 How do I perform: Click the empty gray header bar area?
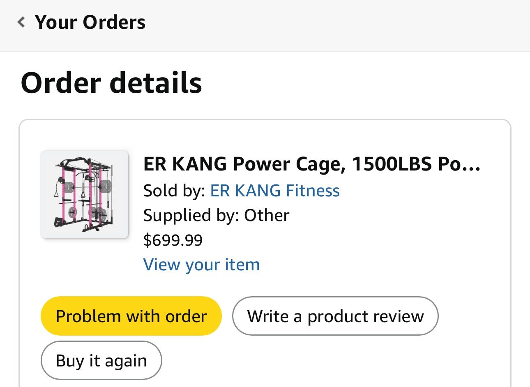click(x=329, y=25)
